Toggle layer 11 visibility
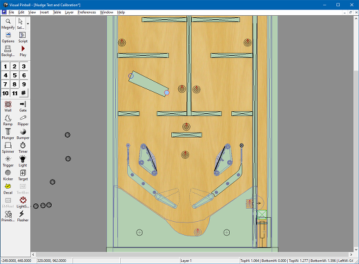359x264 pixels. [x=14, y=93]
